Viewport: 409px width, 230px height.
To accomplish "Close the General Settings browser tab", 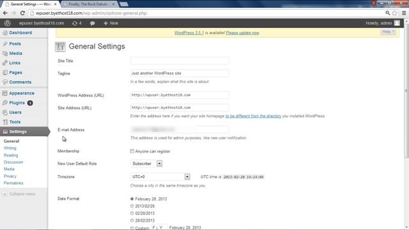I will click(x=56, y=4).
